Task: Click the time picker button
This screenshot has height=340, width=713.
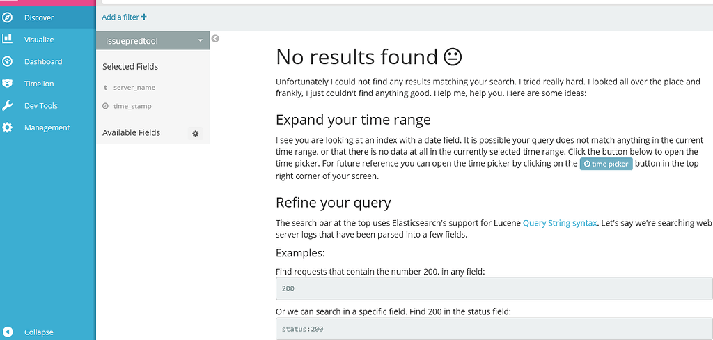Action: pos(606,164)
